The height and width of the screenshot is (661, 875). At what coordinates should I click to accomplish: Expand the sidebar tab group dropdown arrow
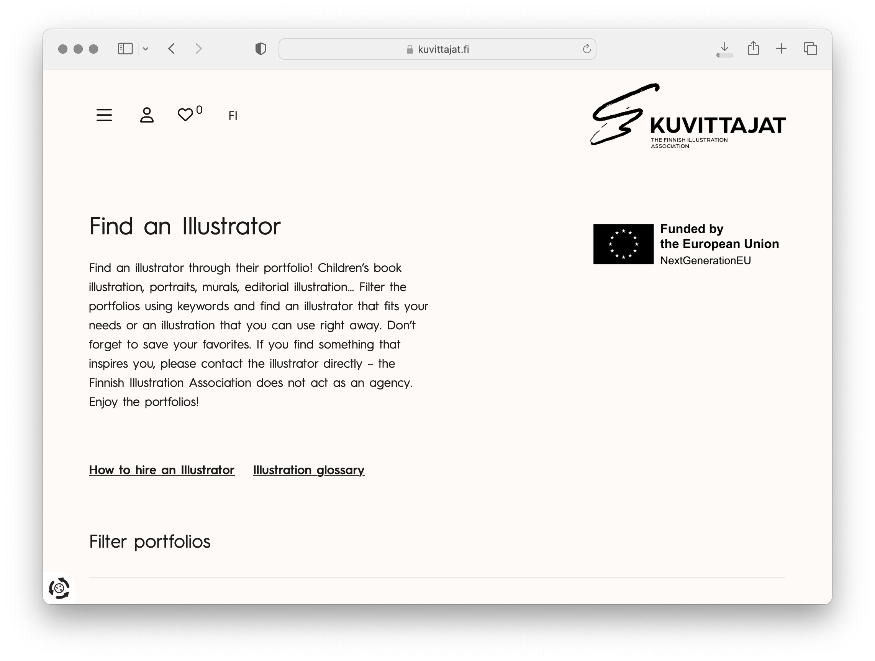coord(146,49)
